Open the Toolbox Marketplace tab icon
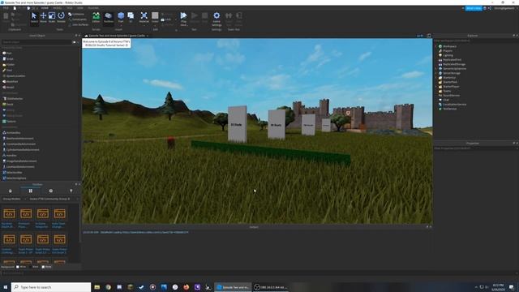 (x=11, y=191)
